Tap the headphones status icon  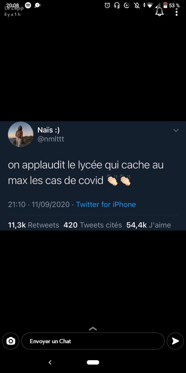(117, 5)
